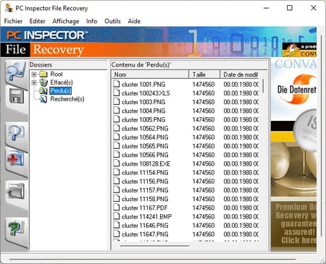Image resolution: width=326 pixels, height=264 pixels.
Task: Click the Convar logo in top banner
Action: (x=299, y=50)
